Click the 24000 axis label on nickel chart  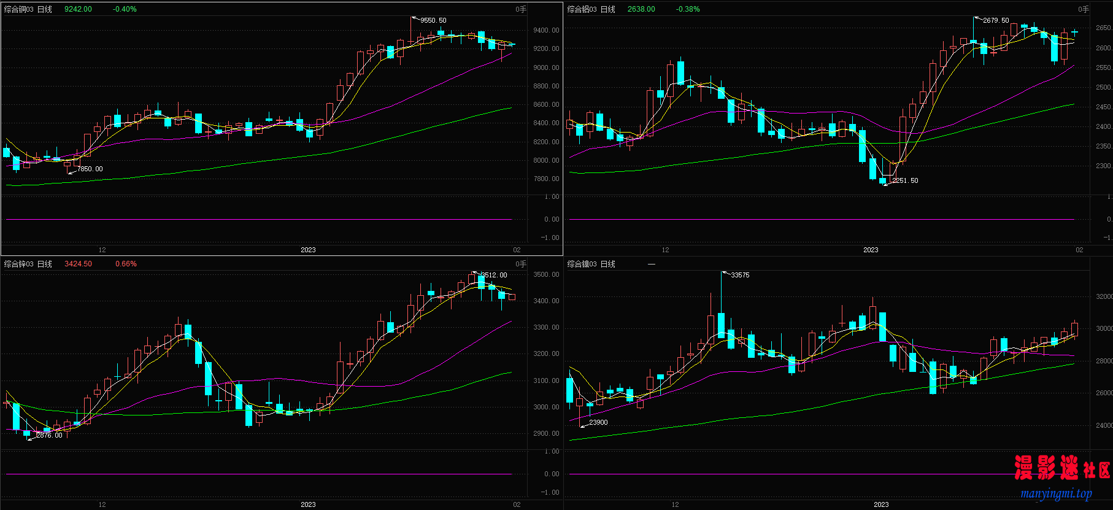tap(1104, 425)
